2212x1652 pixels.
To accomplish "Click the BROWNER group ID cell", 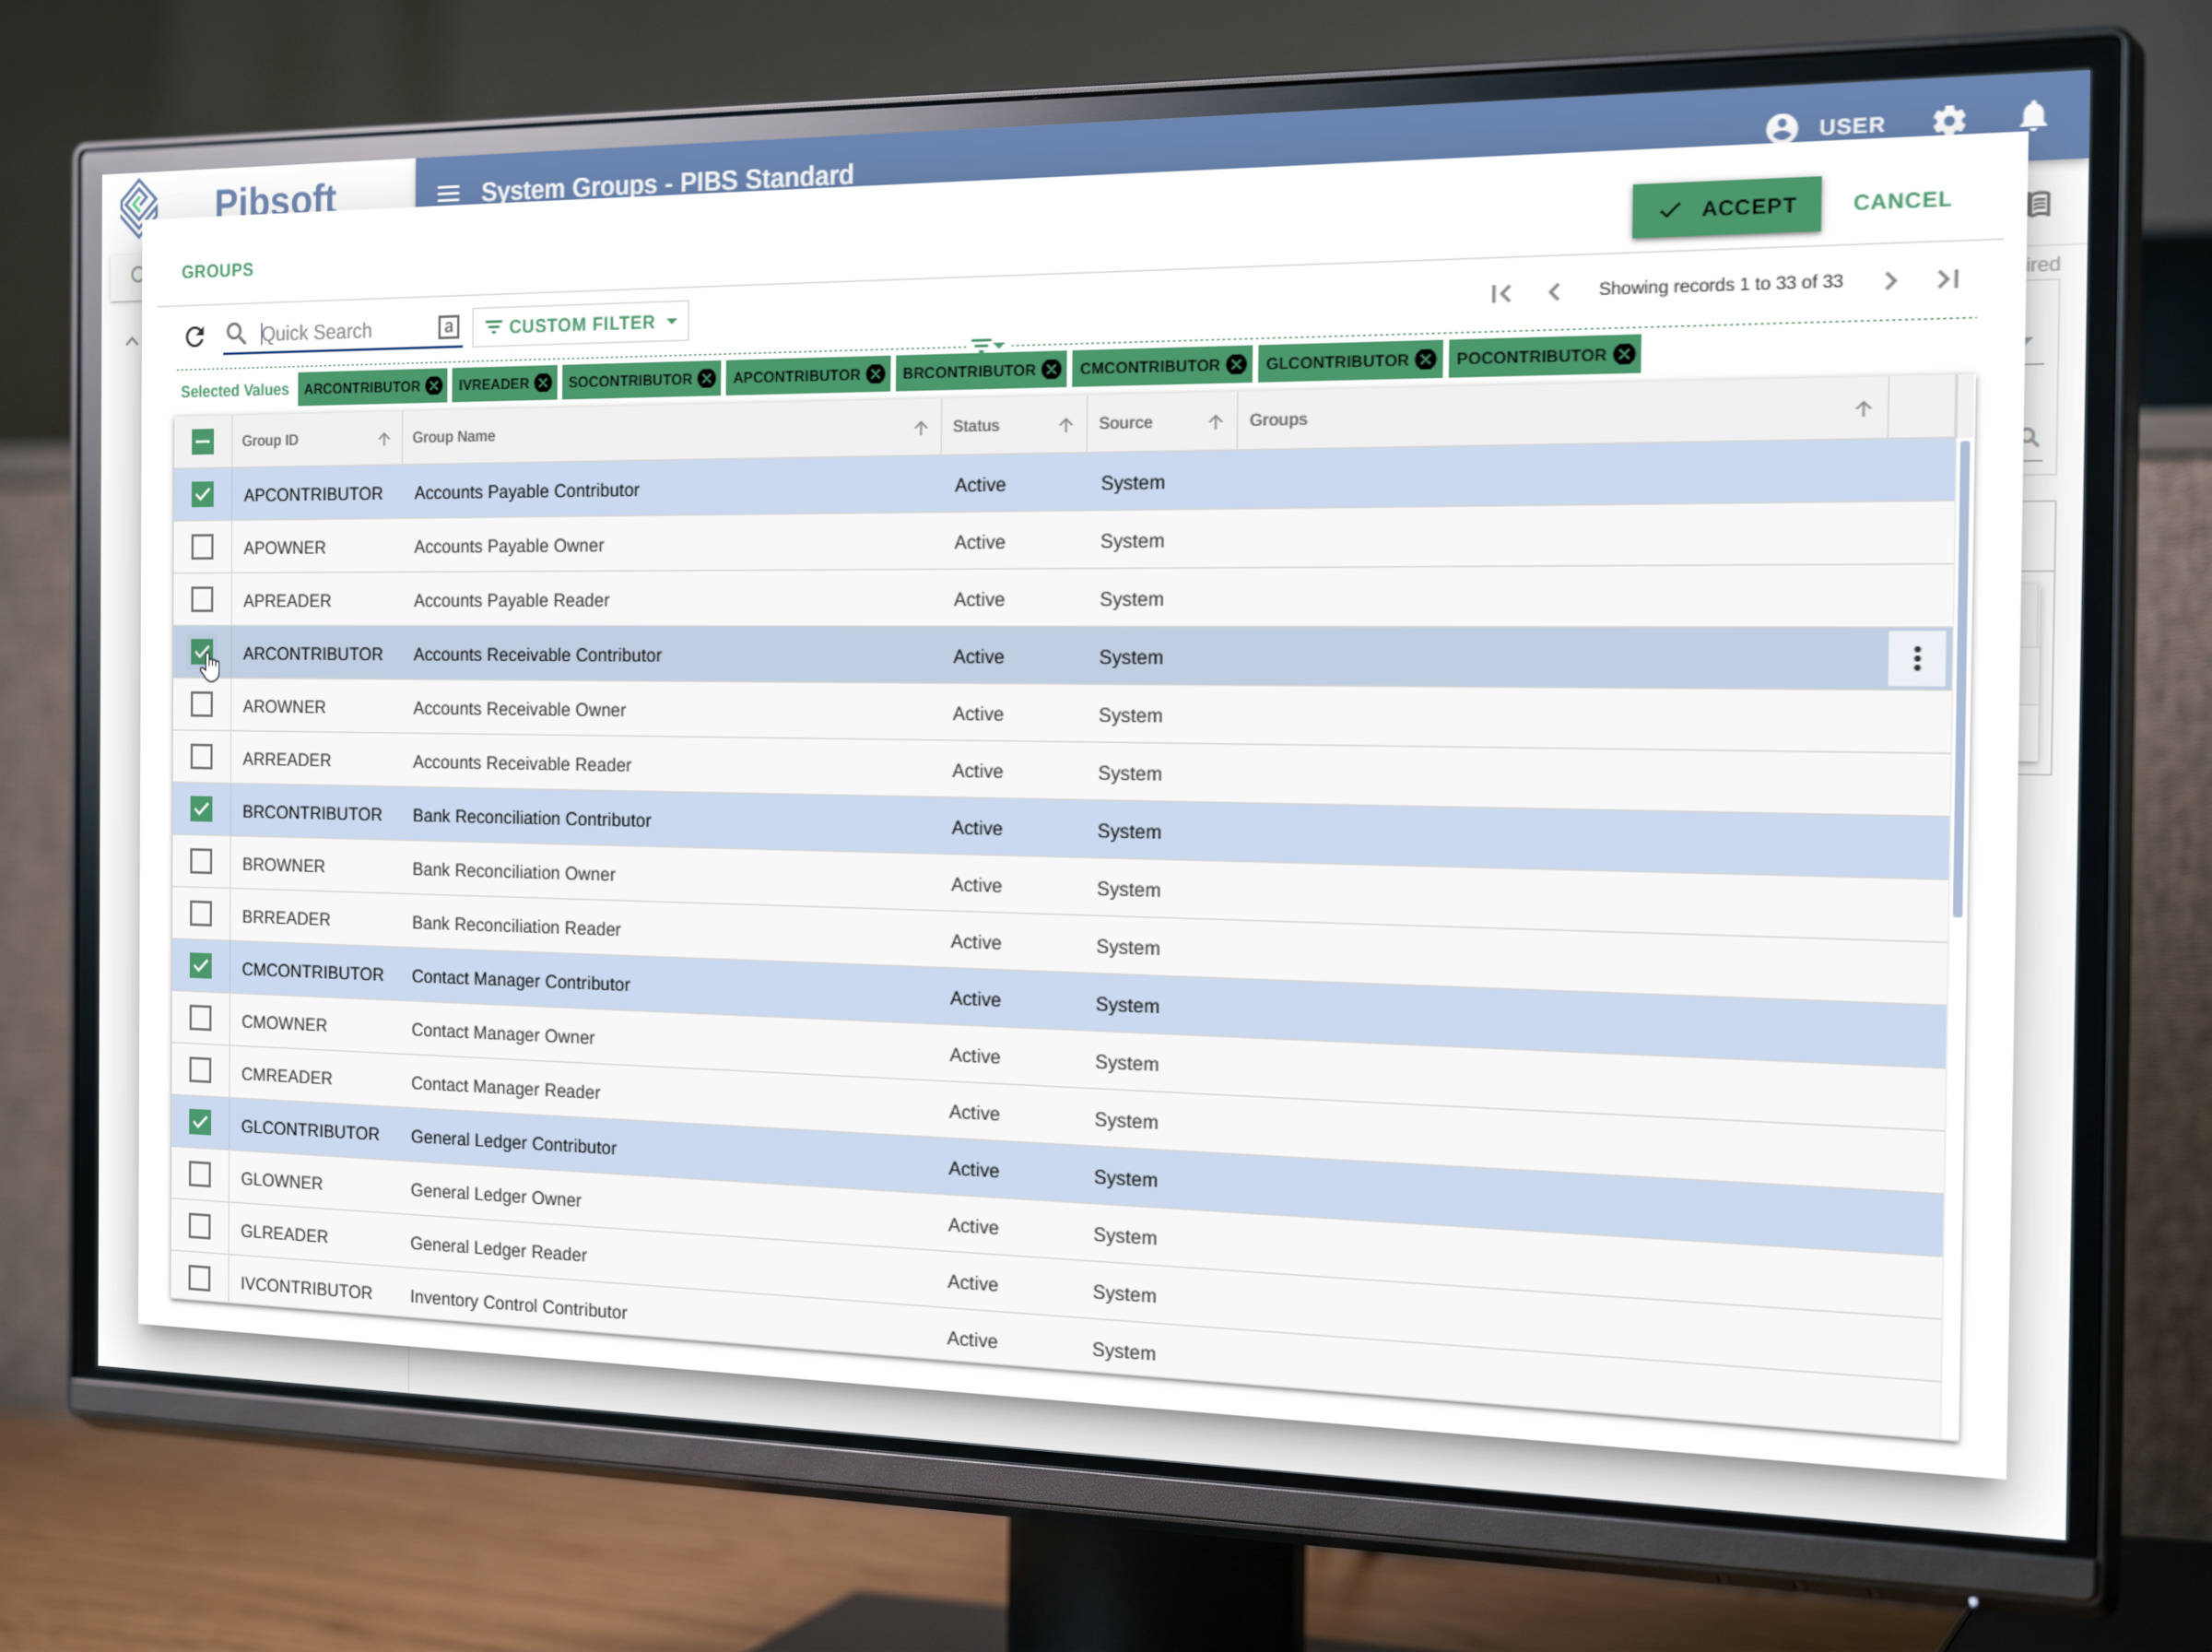I will pos(283,865).
